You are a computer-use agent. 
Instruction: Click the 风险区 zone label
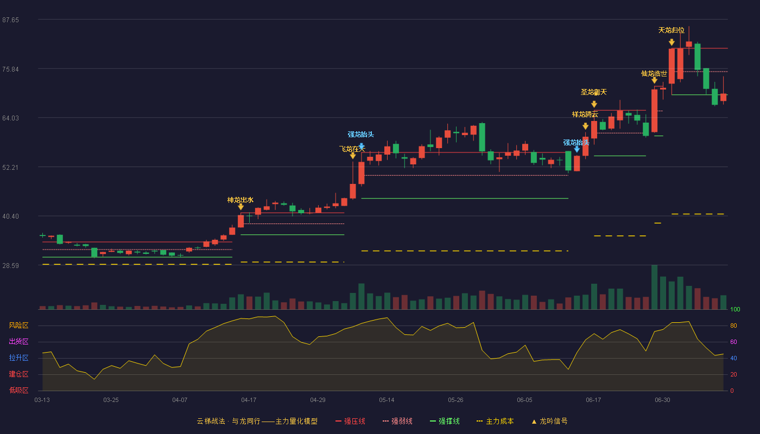click(x=19, y=325)
